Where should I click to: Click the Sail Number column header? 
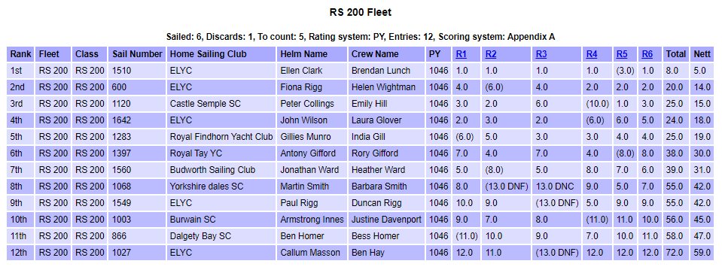137,54
